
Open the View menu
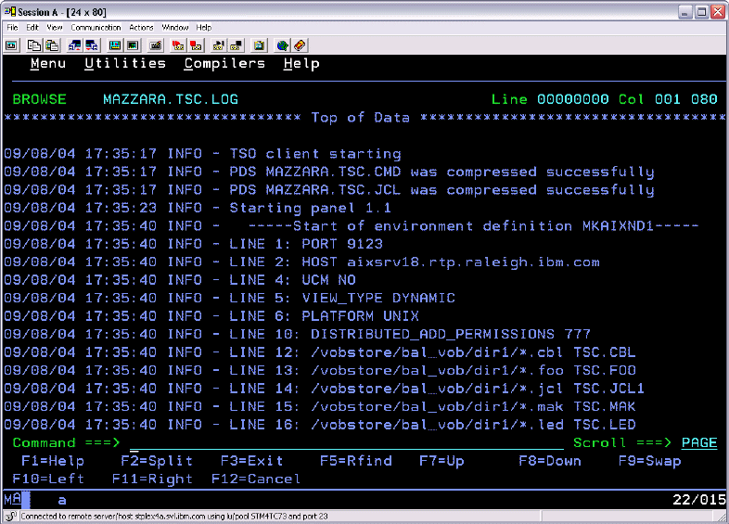pyautogui.click(x=55, y=28)
